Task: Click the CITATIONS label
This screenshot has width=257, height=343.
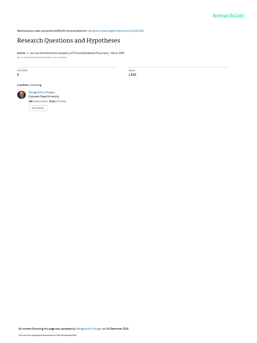Action: (x=22, y=70)
